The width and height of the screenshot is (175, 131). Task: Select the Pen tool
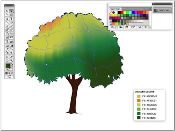point(7,19)
